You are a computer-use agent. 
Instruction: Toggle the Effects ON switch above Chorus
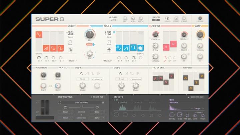(x=116, y=100)
